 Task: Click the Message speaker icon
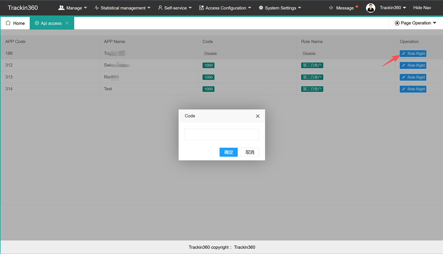click(331, 8)
